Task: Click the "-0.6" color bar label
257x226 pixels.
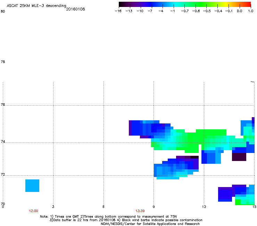Action: point(196,11)
